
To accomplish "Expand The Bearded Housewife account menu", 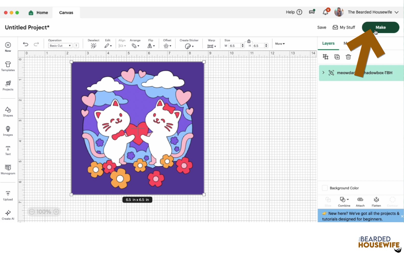I will 396,12.
